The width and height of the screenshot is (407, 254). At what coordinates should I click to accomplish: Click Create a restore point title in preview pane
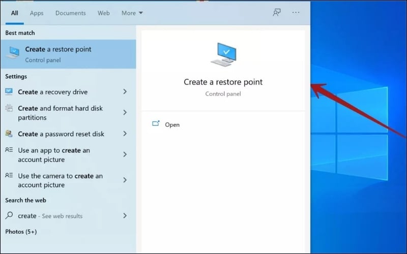point(223,82)
